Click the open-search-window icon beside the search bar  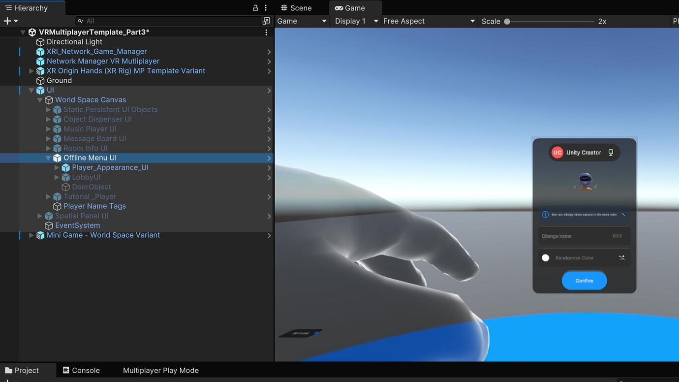[x=266, y=21]
